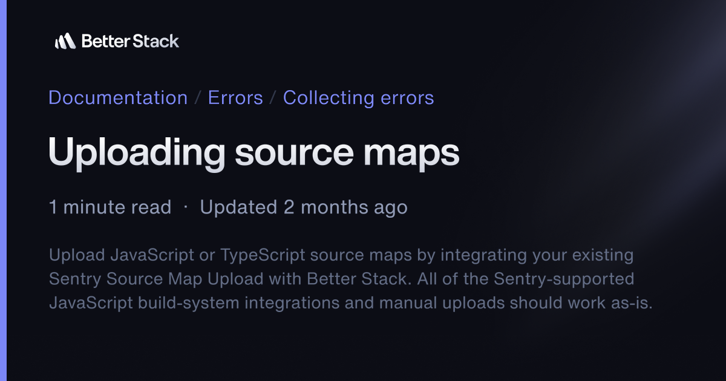Open the Documentation breadcrumb link
The image size is (726, 381).
coord(118,97)
